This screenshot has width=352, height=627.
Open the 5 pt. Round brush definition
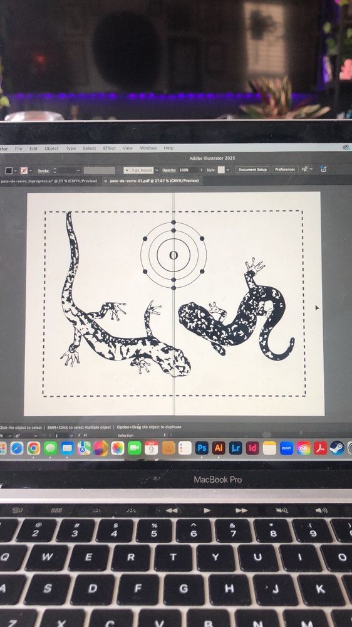(138, 170)
